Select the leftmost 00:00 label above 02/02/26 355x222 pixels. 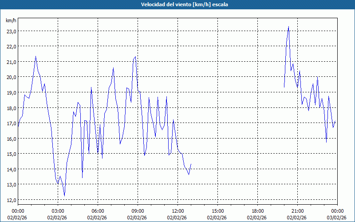tap(18, 210)
